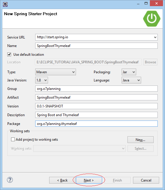The width and height of the screenshot is (165, 190).
Task: Click the Eclipse window icon in title bar
Action: click(5, 4)
